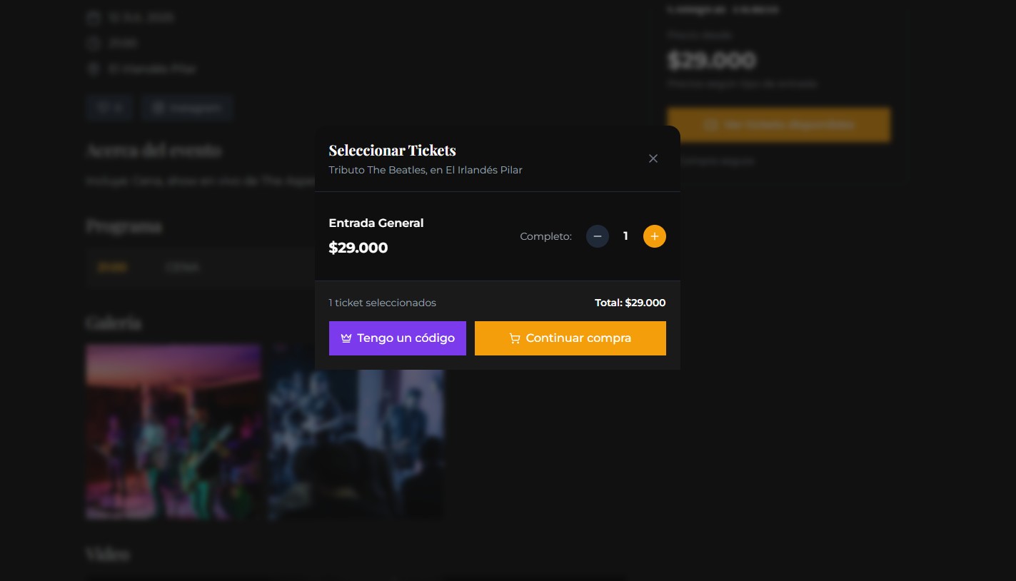Screen dimensions: 1016x581
Task: Click 'Tributo The Beatles, en El Irlandés Pilar' subtitle
Action: [x=426, y=170]
